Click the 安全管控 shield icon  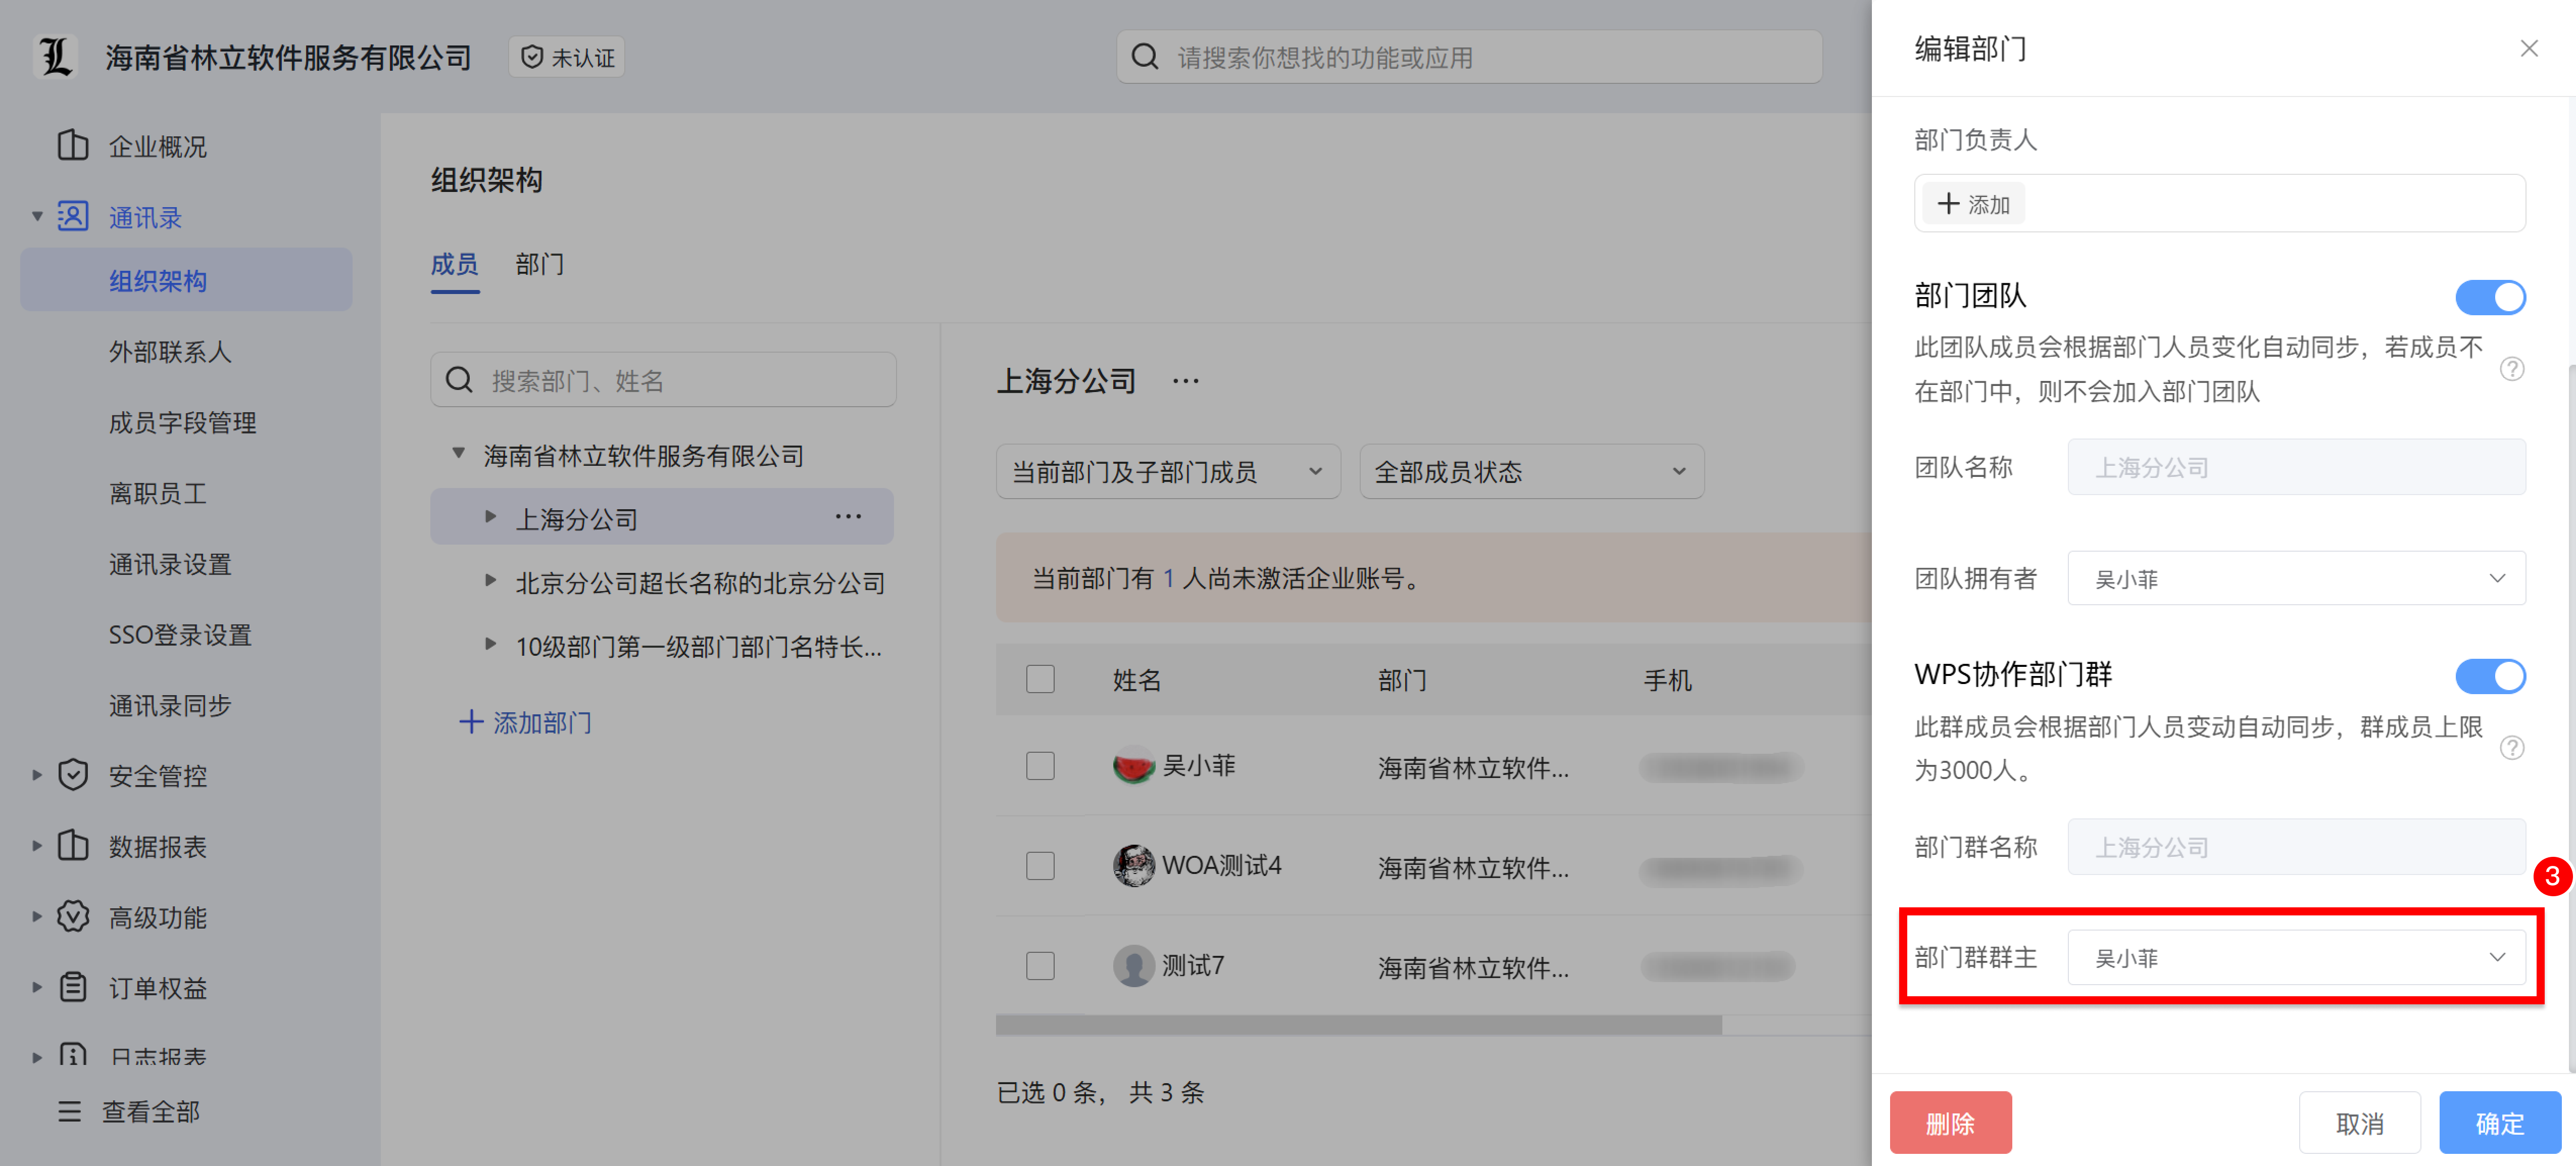pyautogui.click(x=72, y=775)
